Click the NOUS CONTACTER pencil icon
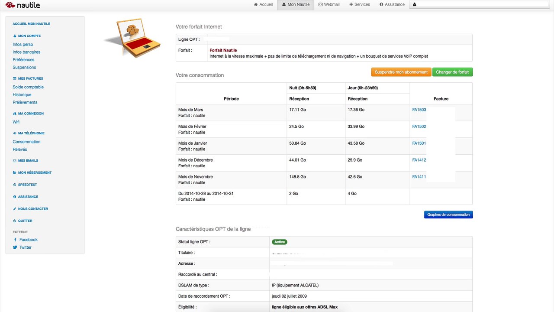Screen dimensions: 554x312 (15, 209)
